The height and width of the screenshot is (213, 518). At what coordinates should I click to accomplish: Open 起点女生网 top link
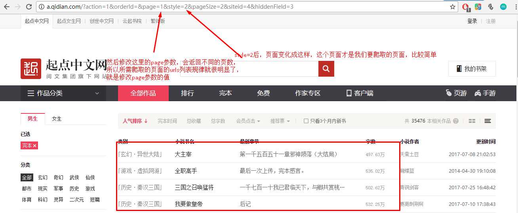(x=69, y=21)
